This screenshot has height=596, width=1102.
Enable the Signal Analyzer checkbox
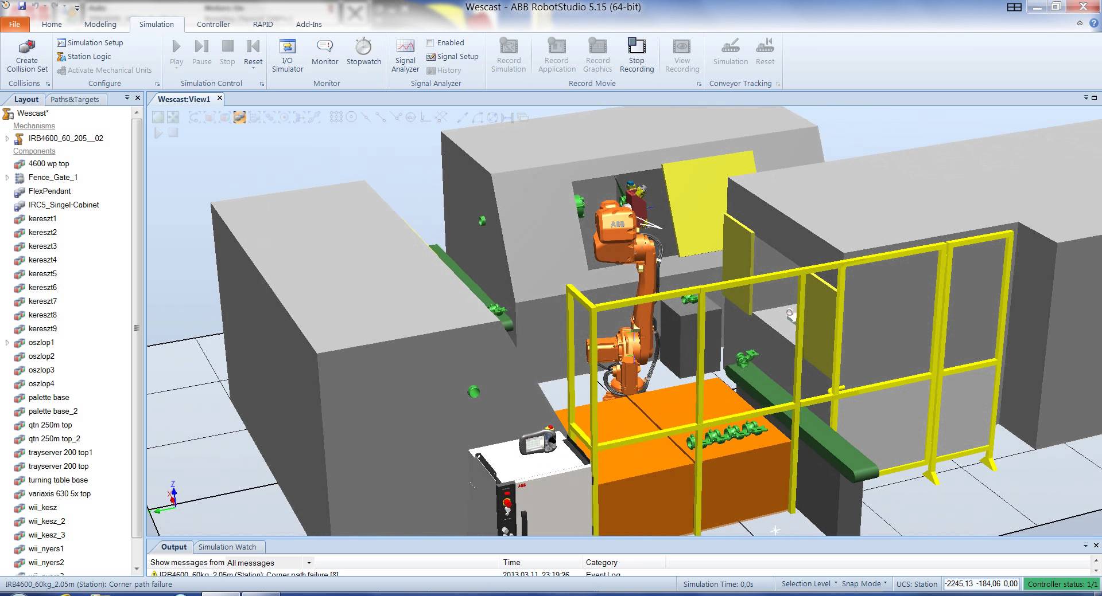coord(430,42)
